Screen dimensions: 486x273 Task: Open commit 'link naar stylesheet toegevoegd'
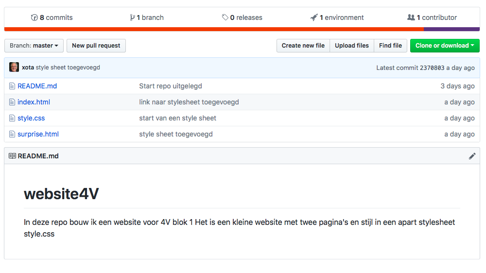189,102
